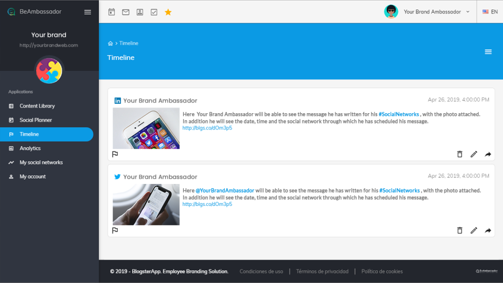Click the home breadcrumb icon
The height and width of the screenshot is (283, 503).
(111, 43)
